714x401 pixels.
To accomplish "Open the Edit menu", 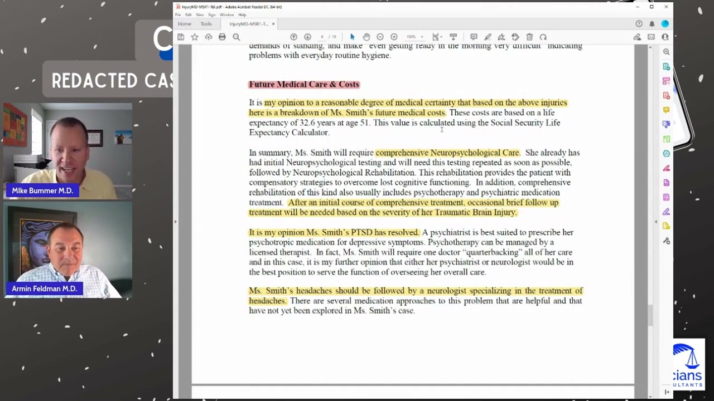I will 189,14.
